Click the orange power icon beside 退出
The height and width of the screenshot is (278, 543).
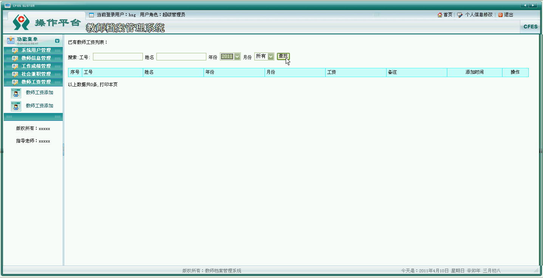click(500, 15)
